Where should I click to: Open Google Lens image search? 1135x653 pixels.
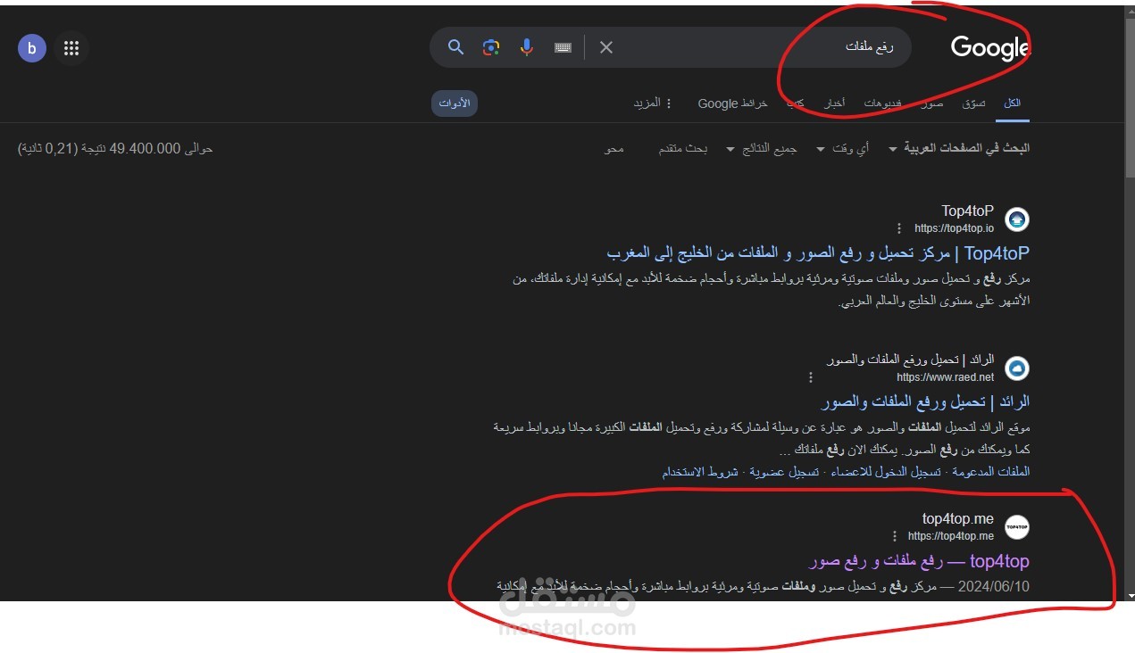(x=490, y=47)
